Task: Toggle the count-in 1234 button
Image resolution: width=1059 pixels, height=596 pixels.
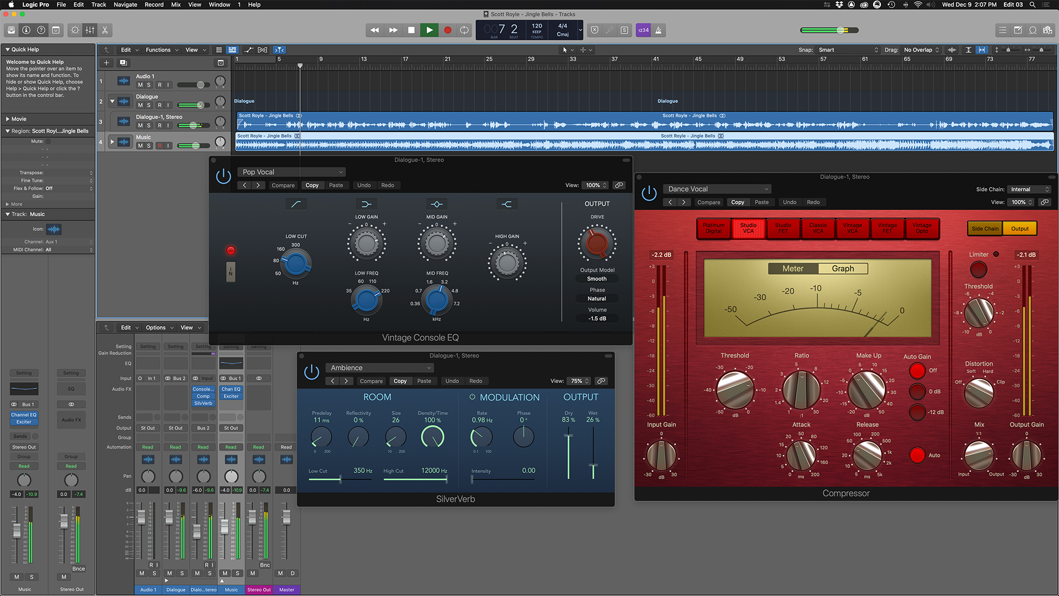Action: pyautogui.click(x=643, y=30)
